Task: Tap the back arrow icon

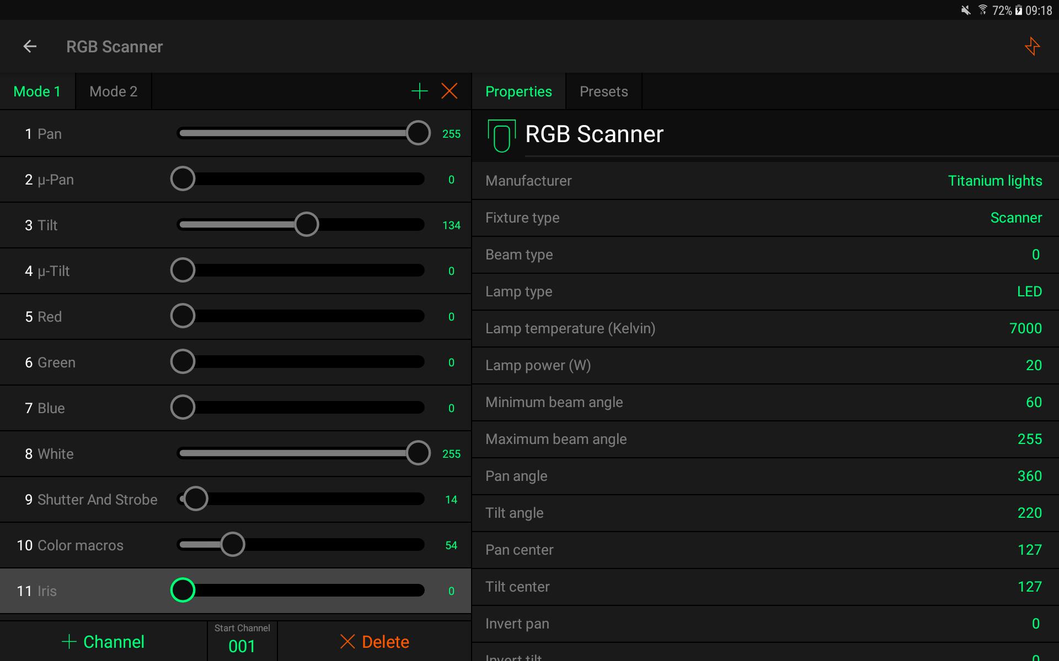Action: tap(30, 47)
